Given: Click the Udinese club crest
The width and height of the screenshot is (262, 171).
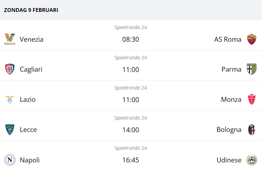Looking at the screenshot, I should (251, 160).
